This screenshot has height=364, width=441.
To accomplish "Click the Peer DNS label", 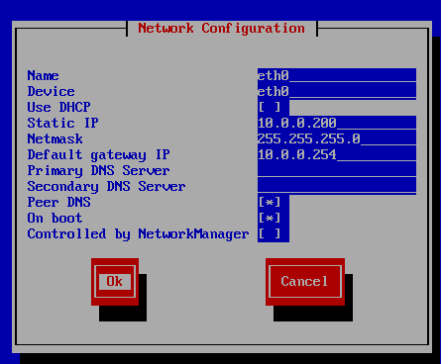I will pyautogui.click(x=58, y=202).
